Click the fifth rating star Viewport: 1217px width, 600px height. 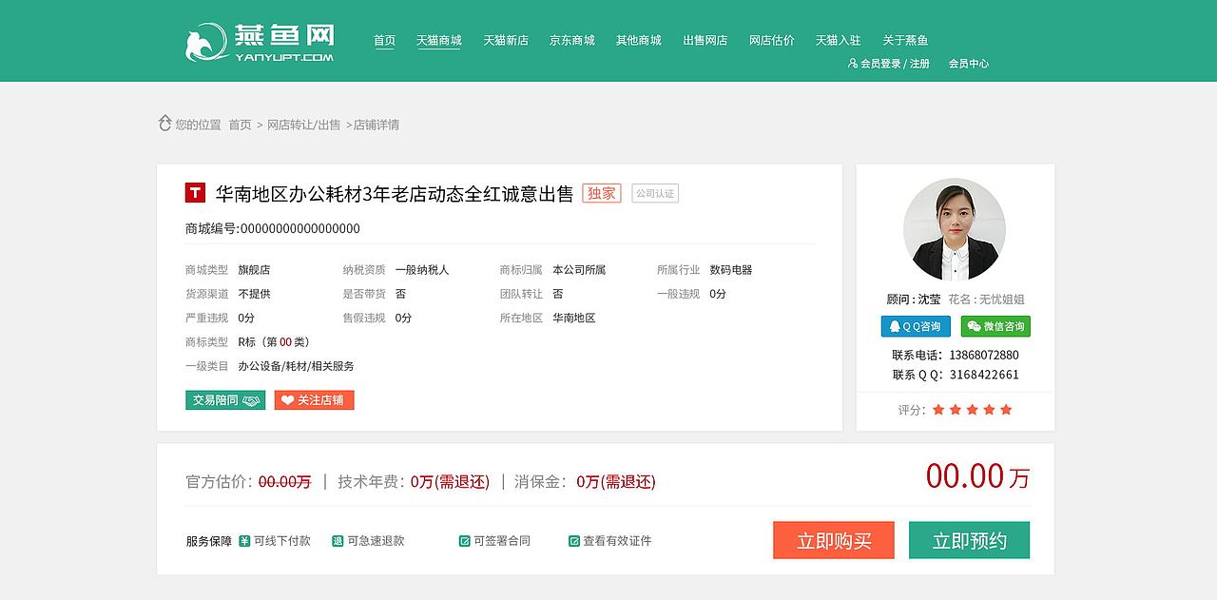click(x=1007, y=409)
